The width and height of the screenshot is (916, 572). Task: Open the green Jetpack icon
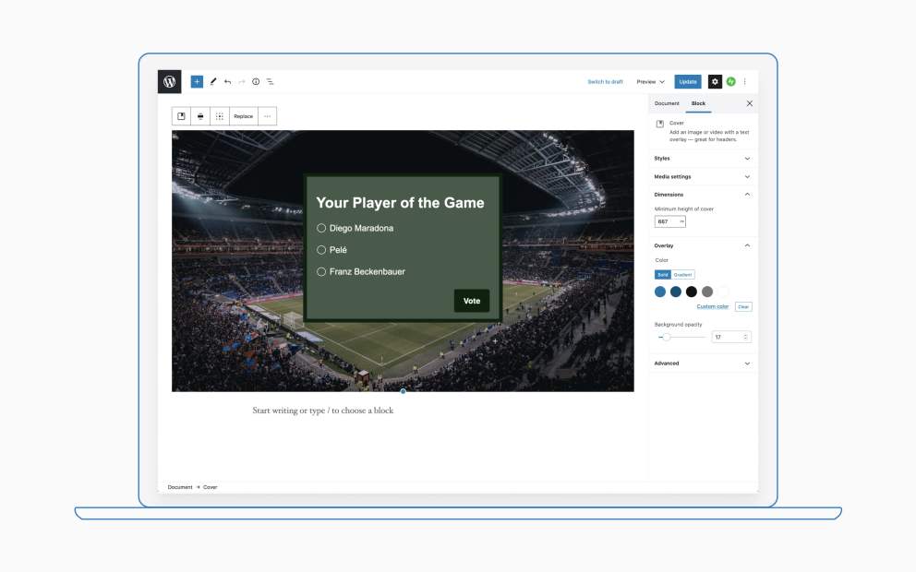[x=730, y=82]
